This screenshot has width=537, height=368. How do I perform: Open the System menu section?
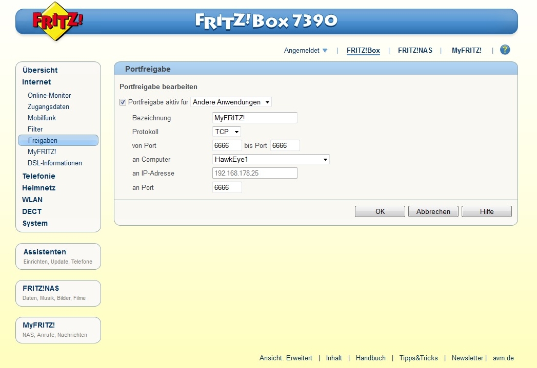pyautogui.click(x=35, y=223)
